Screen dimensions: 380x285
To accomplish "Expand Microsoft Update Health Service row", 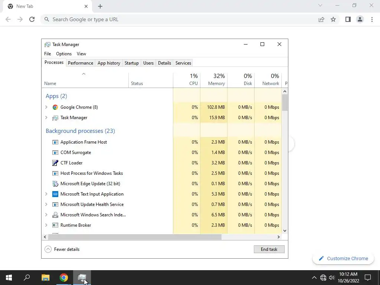I will 46,204.
